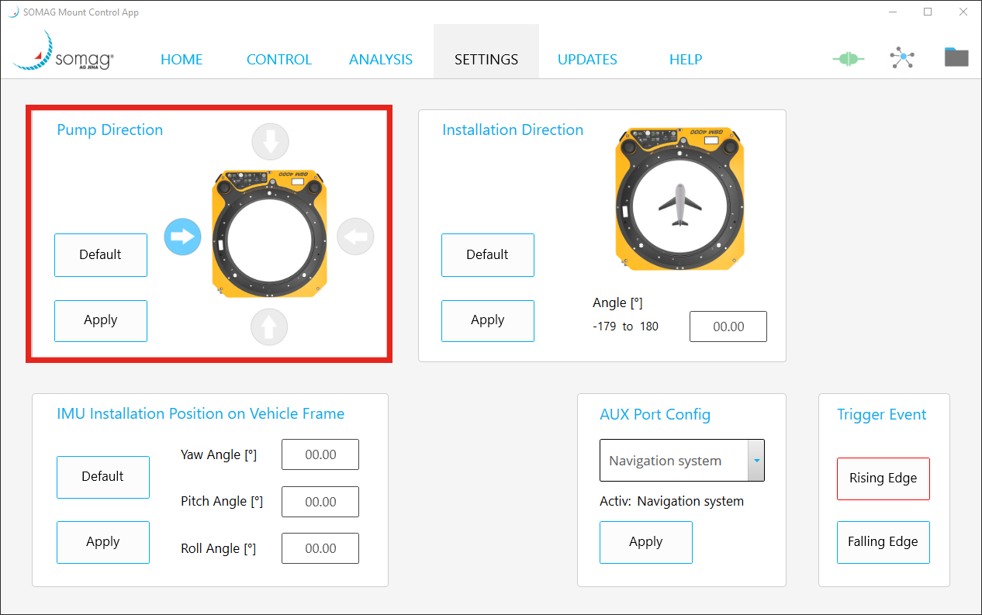Select Falling Edge trigger event
The width and height of the screenshot is (982, 615).
[883, 542]
